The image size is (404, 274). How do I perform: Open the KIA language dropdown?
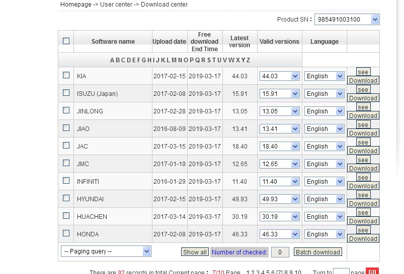click(x=324, y=76)
